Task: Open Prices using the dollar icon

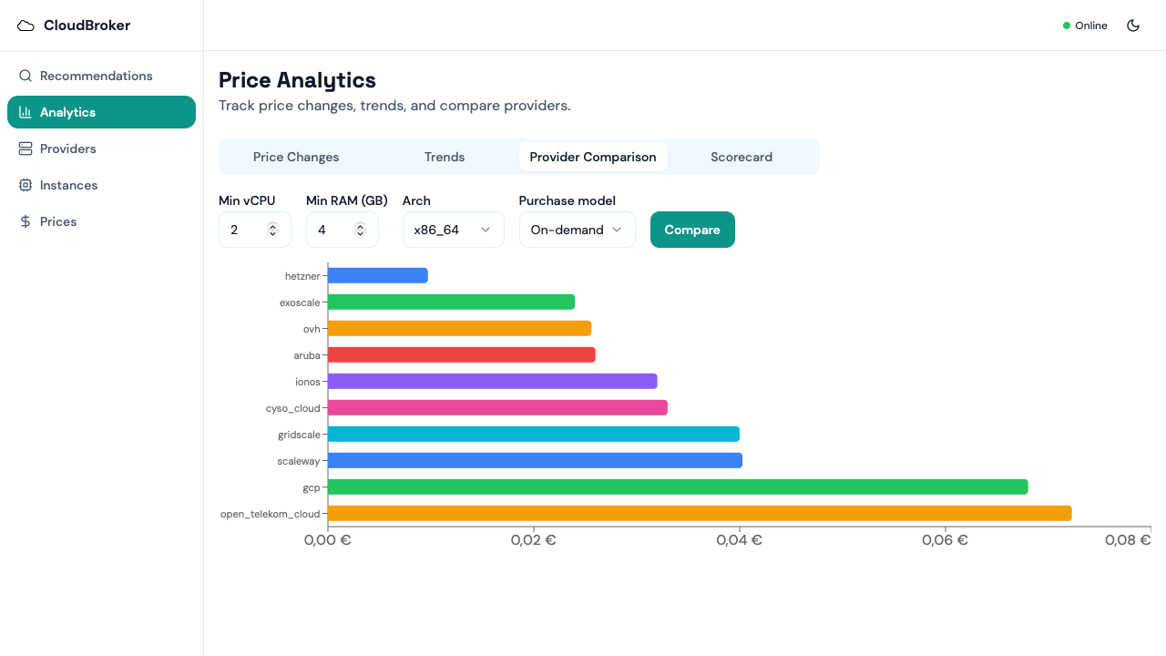Action: click(26, 221)
